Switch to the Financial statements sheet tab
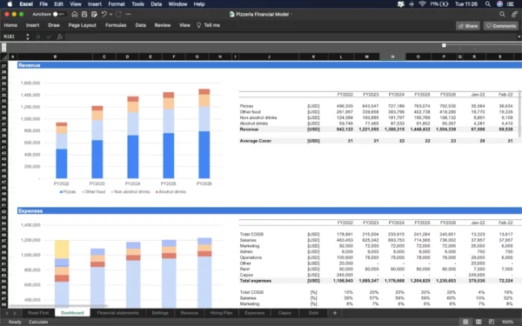This screenshot has width=522, height=326. [x=117, y=313]
